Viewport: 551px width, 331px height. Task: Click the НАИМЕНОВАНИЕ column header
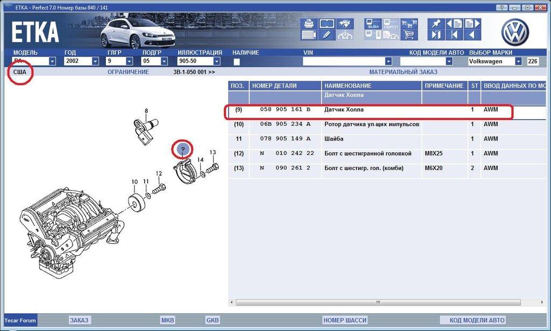[x=371, y=86]
